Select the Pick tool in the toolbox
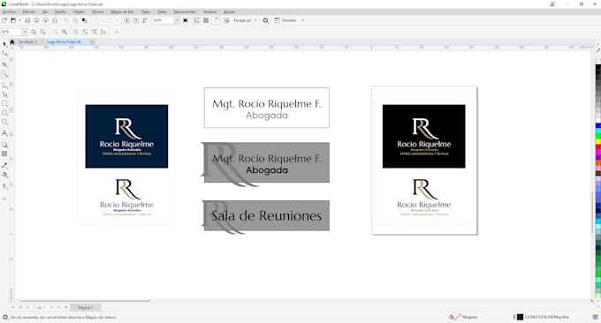The image size is (601, 323). (4, 44)
